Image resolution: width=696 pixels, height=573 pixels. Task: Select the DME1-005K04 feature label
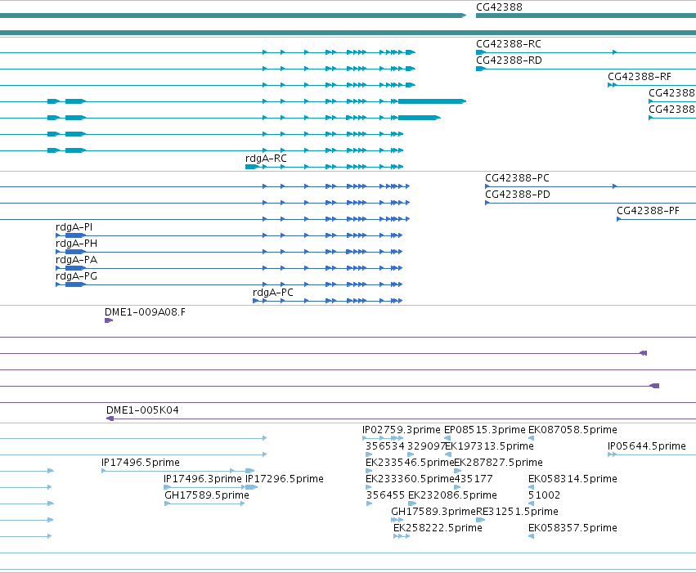click(142, 410)
